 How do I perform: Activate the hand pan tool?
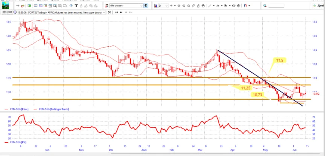click(x=203, y=6)
